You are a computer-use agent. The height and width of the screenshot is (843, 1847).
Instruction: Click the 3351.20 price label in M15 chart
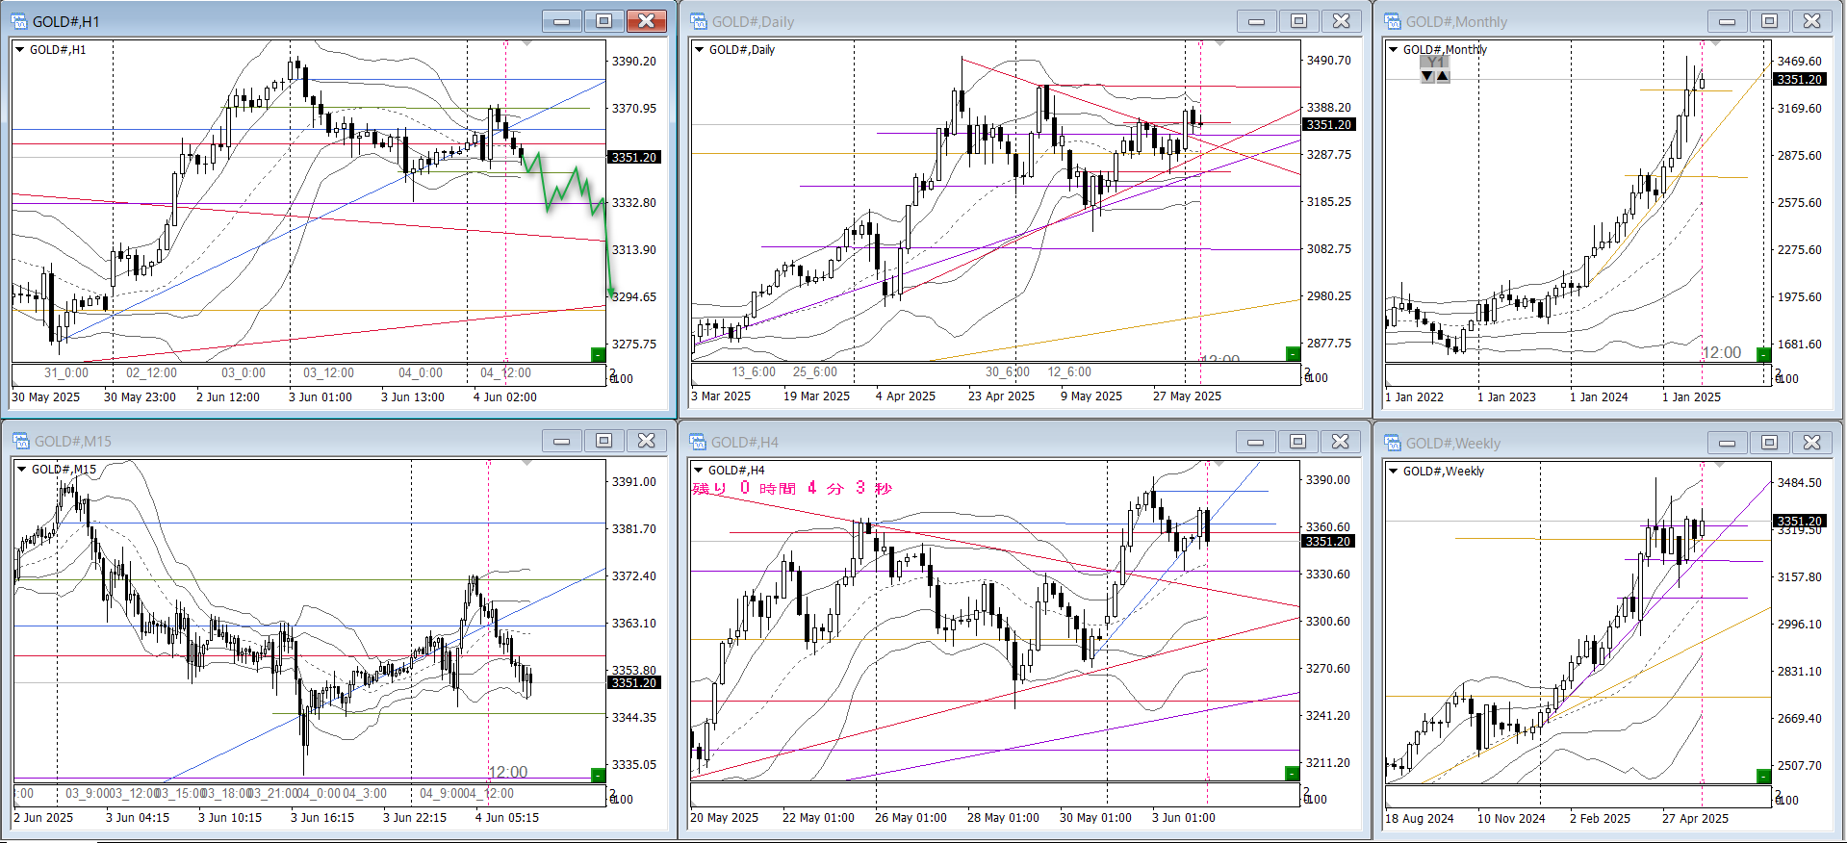click(634, 682)
